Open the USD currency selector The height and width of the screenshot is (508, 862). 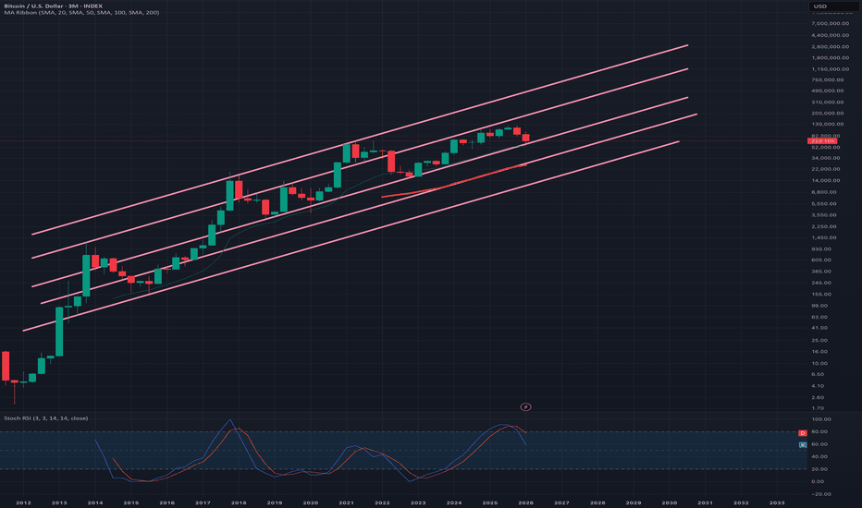point(832,6)
